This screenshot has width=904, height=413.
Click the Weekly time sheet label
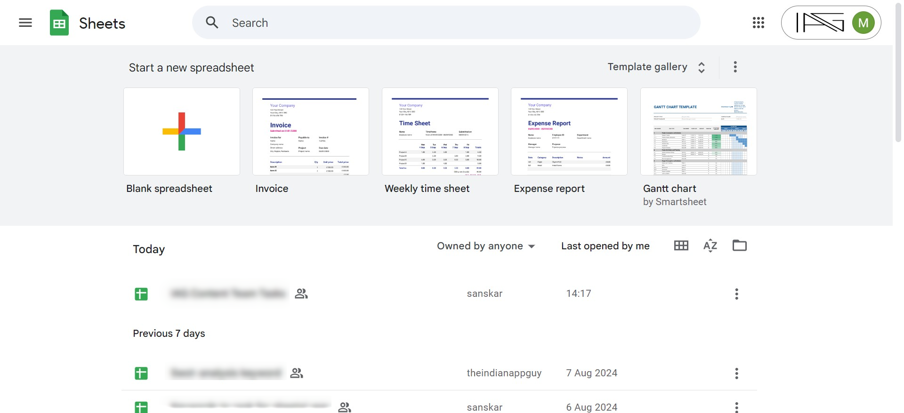[x=427, y=189]
